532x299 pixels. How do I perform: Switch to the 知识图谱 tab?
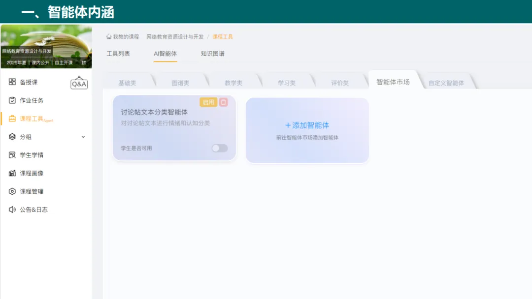click(212, 54)
